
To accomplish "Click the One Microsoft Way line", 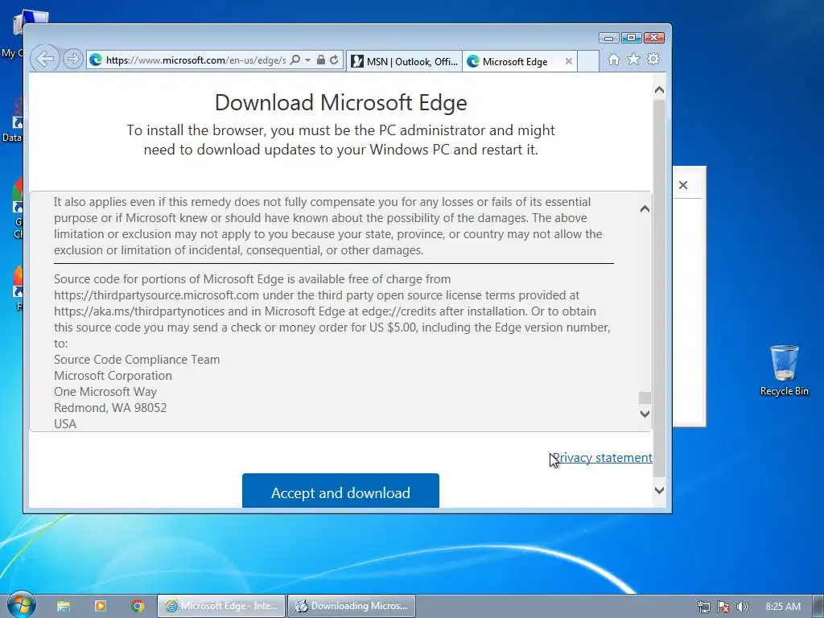I will tap(105, 392).
